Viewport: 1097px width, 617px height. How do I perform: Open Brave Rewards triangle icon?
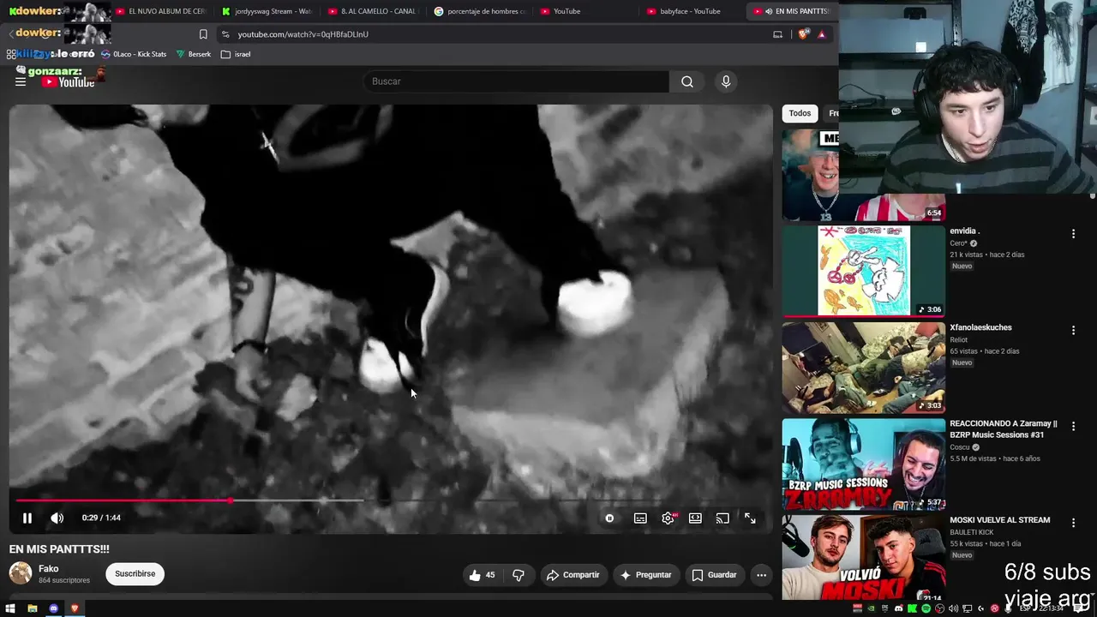pos(822,34)
